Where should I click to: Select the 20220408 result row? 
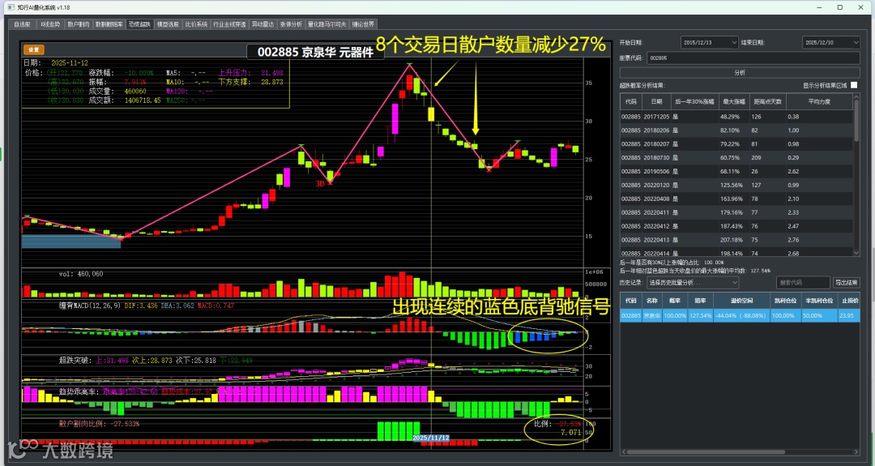736,199
